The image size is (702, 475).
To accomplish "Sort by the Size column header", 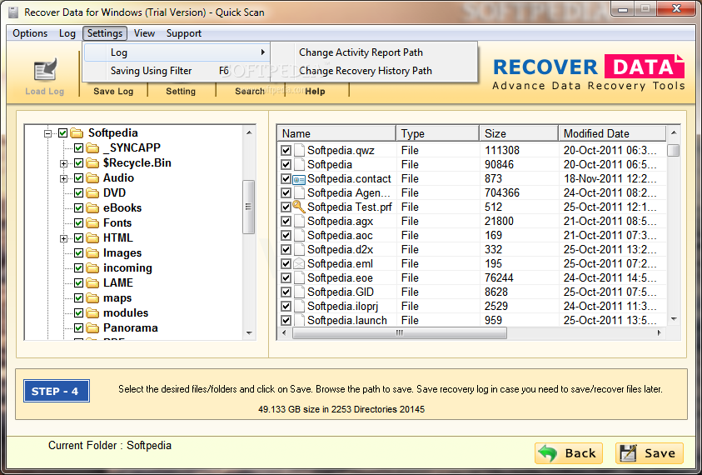I will tap(519, 133).
